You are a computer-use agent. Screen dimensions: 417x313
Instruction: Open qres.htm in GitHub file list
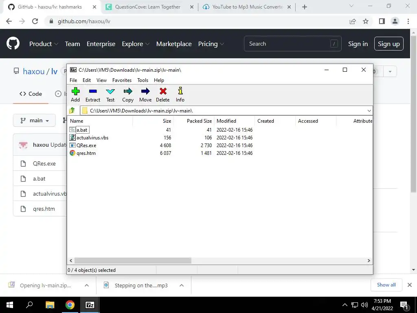[44, 209]
